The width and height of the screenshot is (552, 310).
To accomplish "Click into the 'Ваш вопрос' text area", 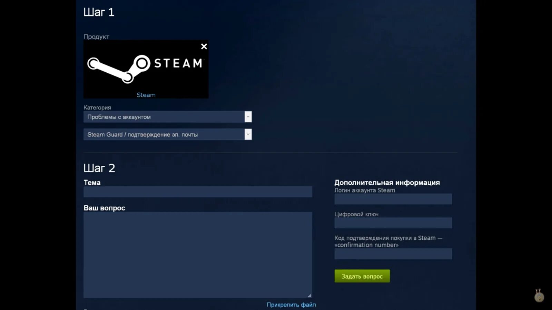I will point(198,255).
